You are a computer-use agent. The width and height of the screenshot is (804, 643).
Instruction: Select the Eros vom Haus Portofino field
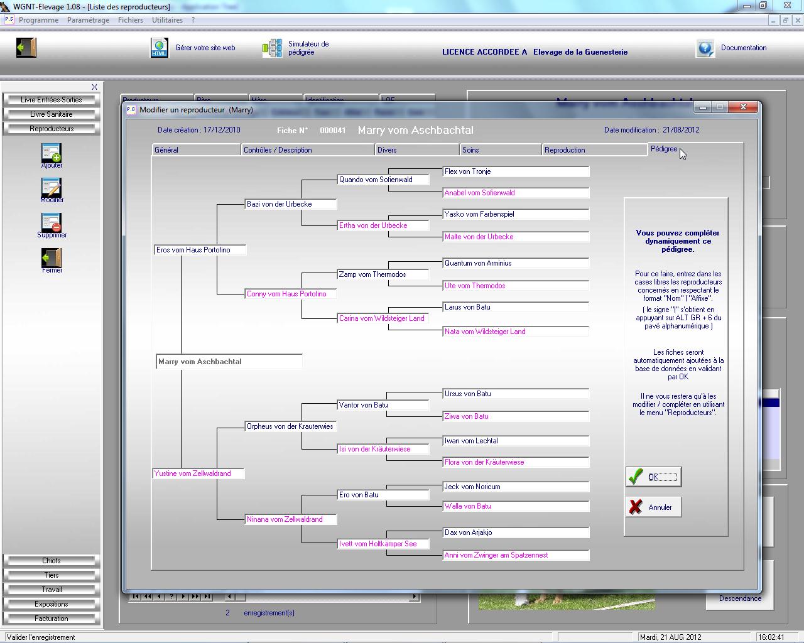(200, 250)
